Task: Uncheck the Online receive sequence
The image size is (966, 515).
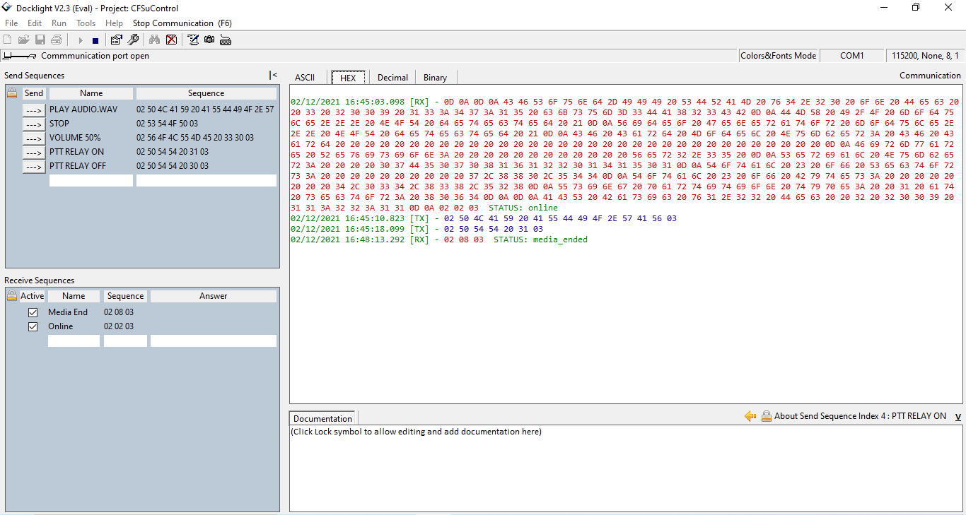Action: 33,326
